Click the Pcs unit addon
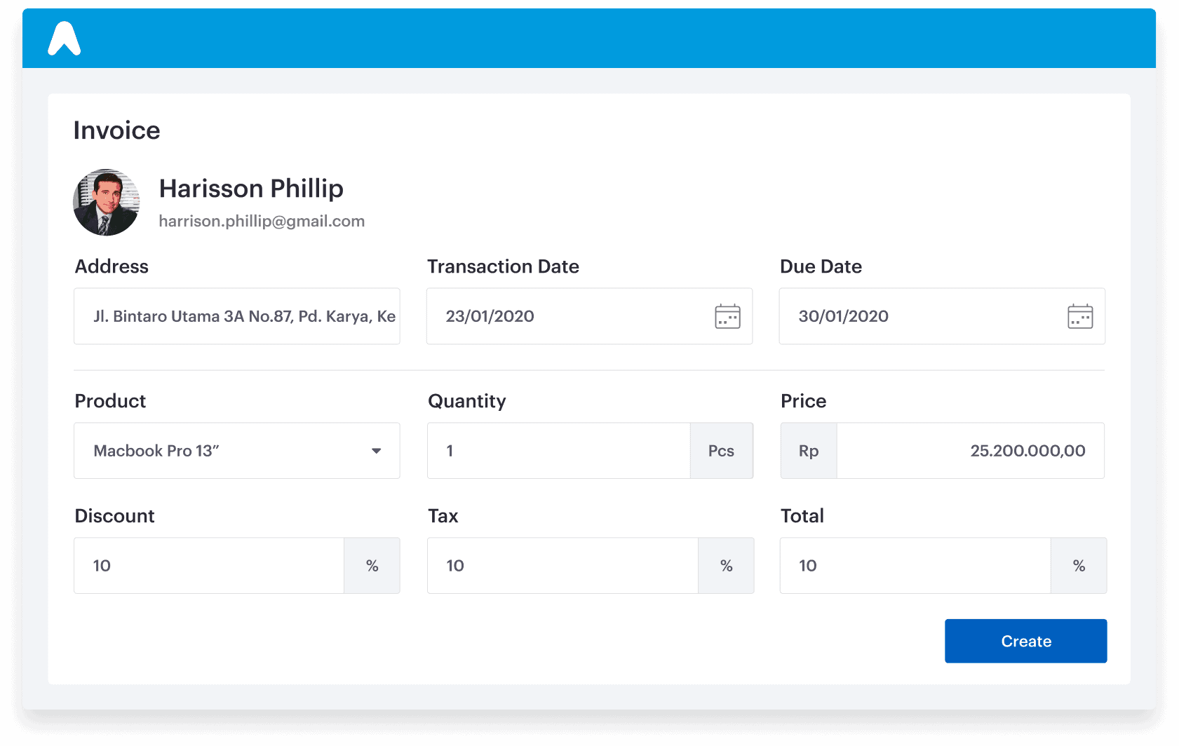Screen dimensions: 1179x746 pyautogui.click(x=722, y=451)
